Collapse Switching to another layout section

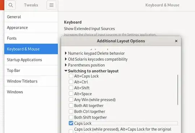[x=66, y=71]
